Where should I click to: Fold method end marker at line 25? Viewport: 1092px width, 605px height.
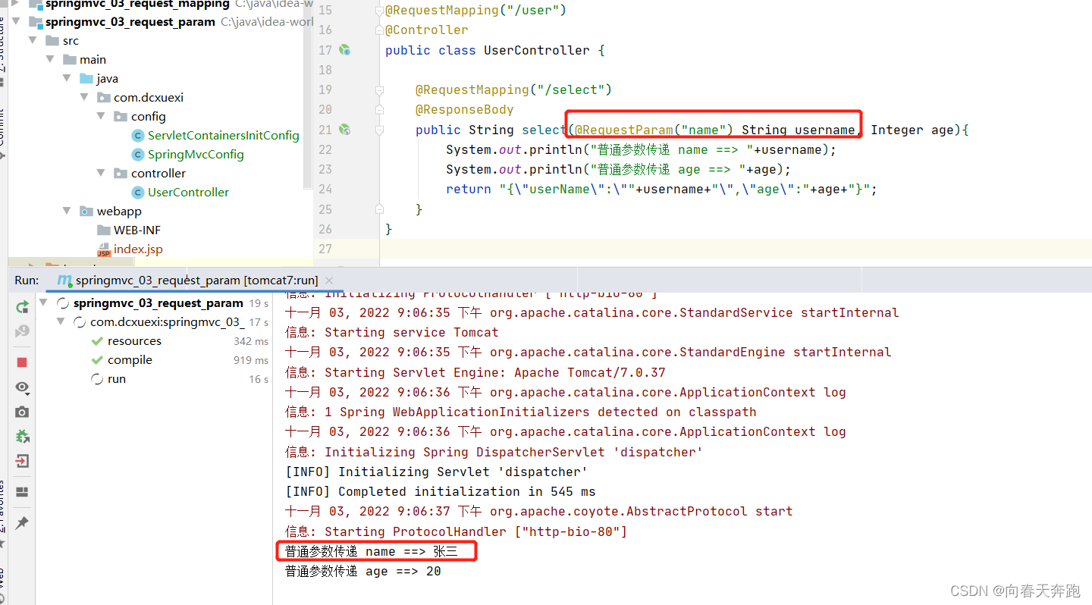pyautogui.click(x=379, y=209)
